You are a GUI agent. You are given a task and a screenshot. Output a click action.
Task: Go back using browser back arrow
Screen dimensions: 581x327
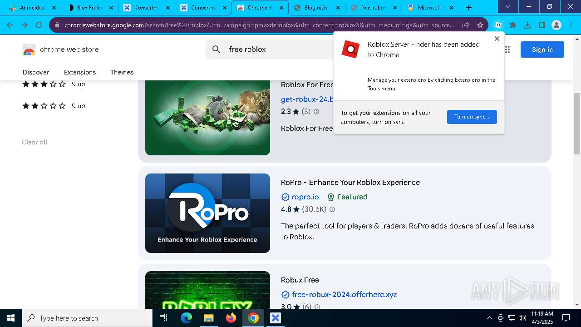pos(10,25)
